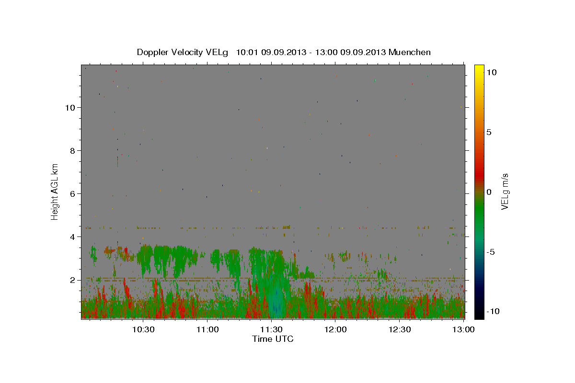Image resolution: width=575 pixels, height=383 pixels.
Task: Click the end time "13:00 09.09.2013" in the title
Action: tap(350, 52)
